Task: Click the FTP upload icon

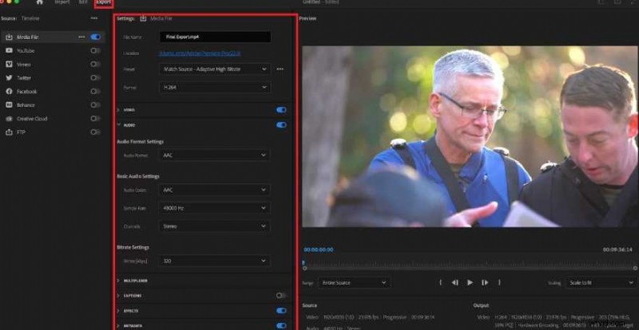Action: pos(9,132)
